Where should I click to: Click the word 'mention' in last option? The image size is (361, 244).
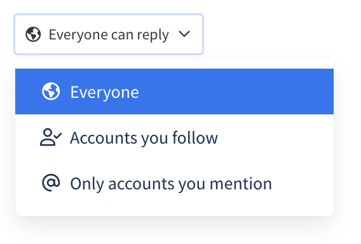(x=241, y=184)
